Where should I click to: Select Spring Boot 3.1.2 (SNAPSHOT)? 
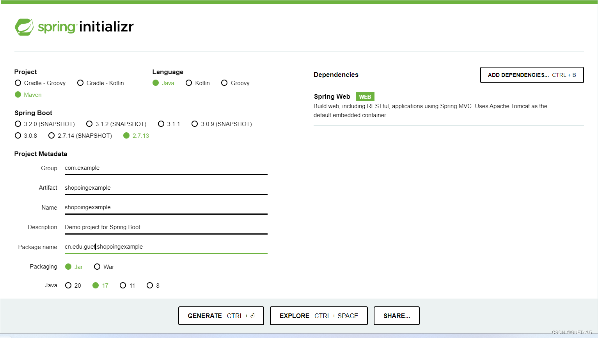[116, 124]
